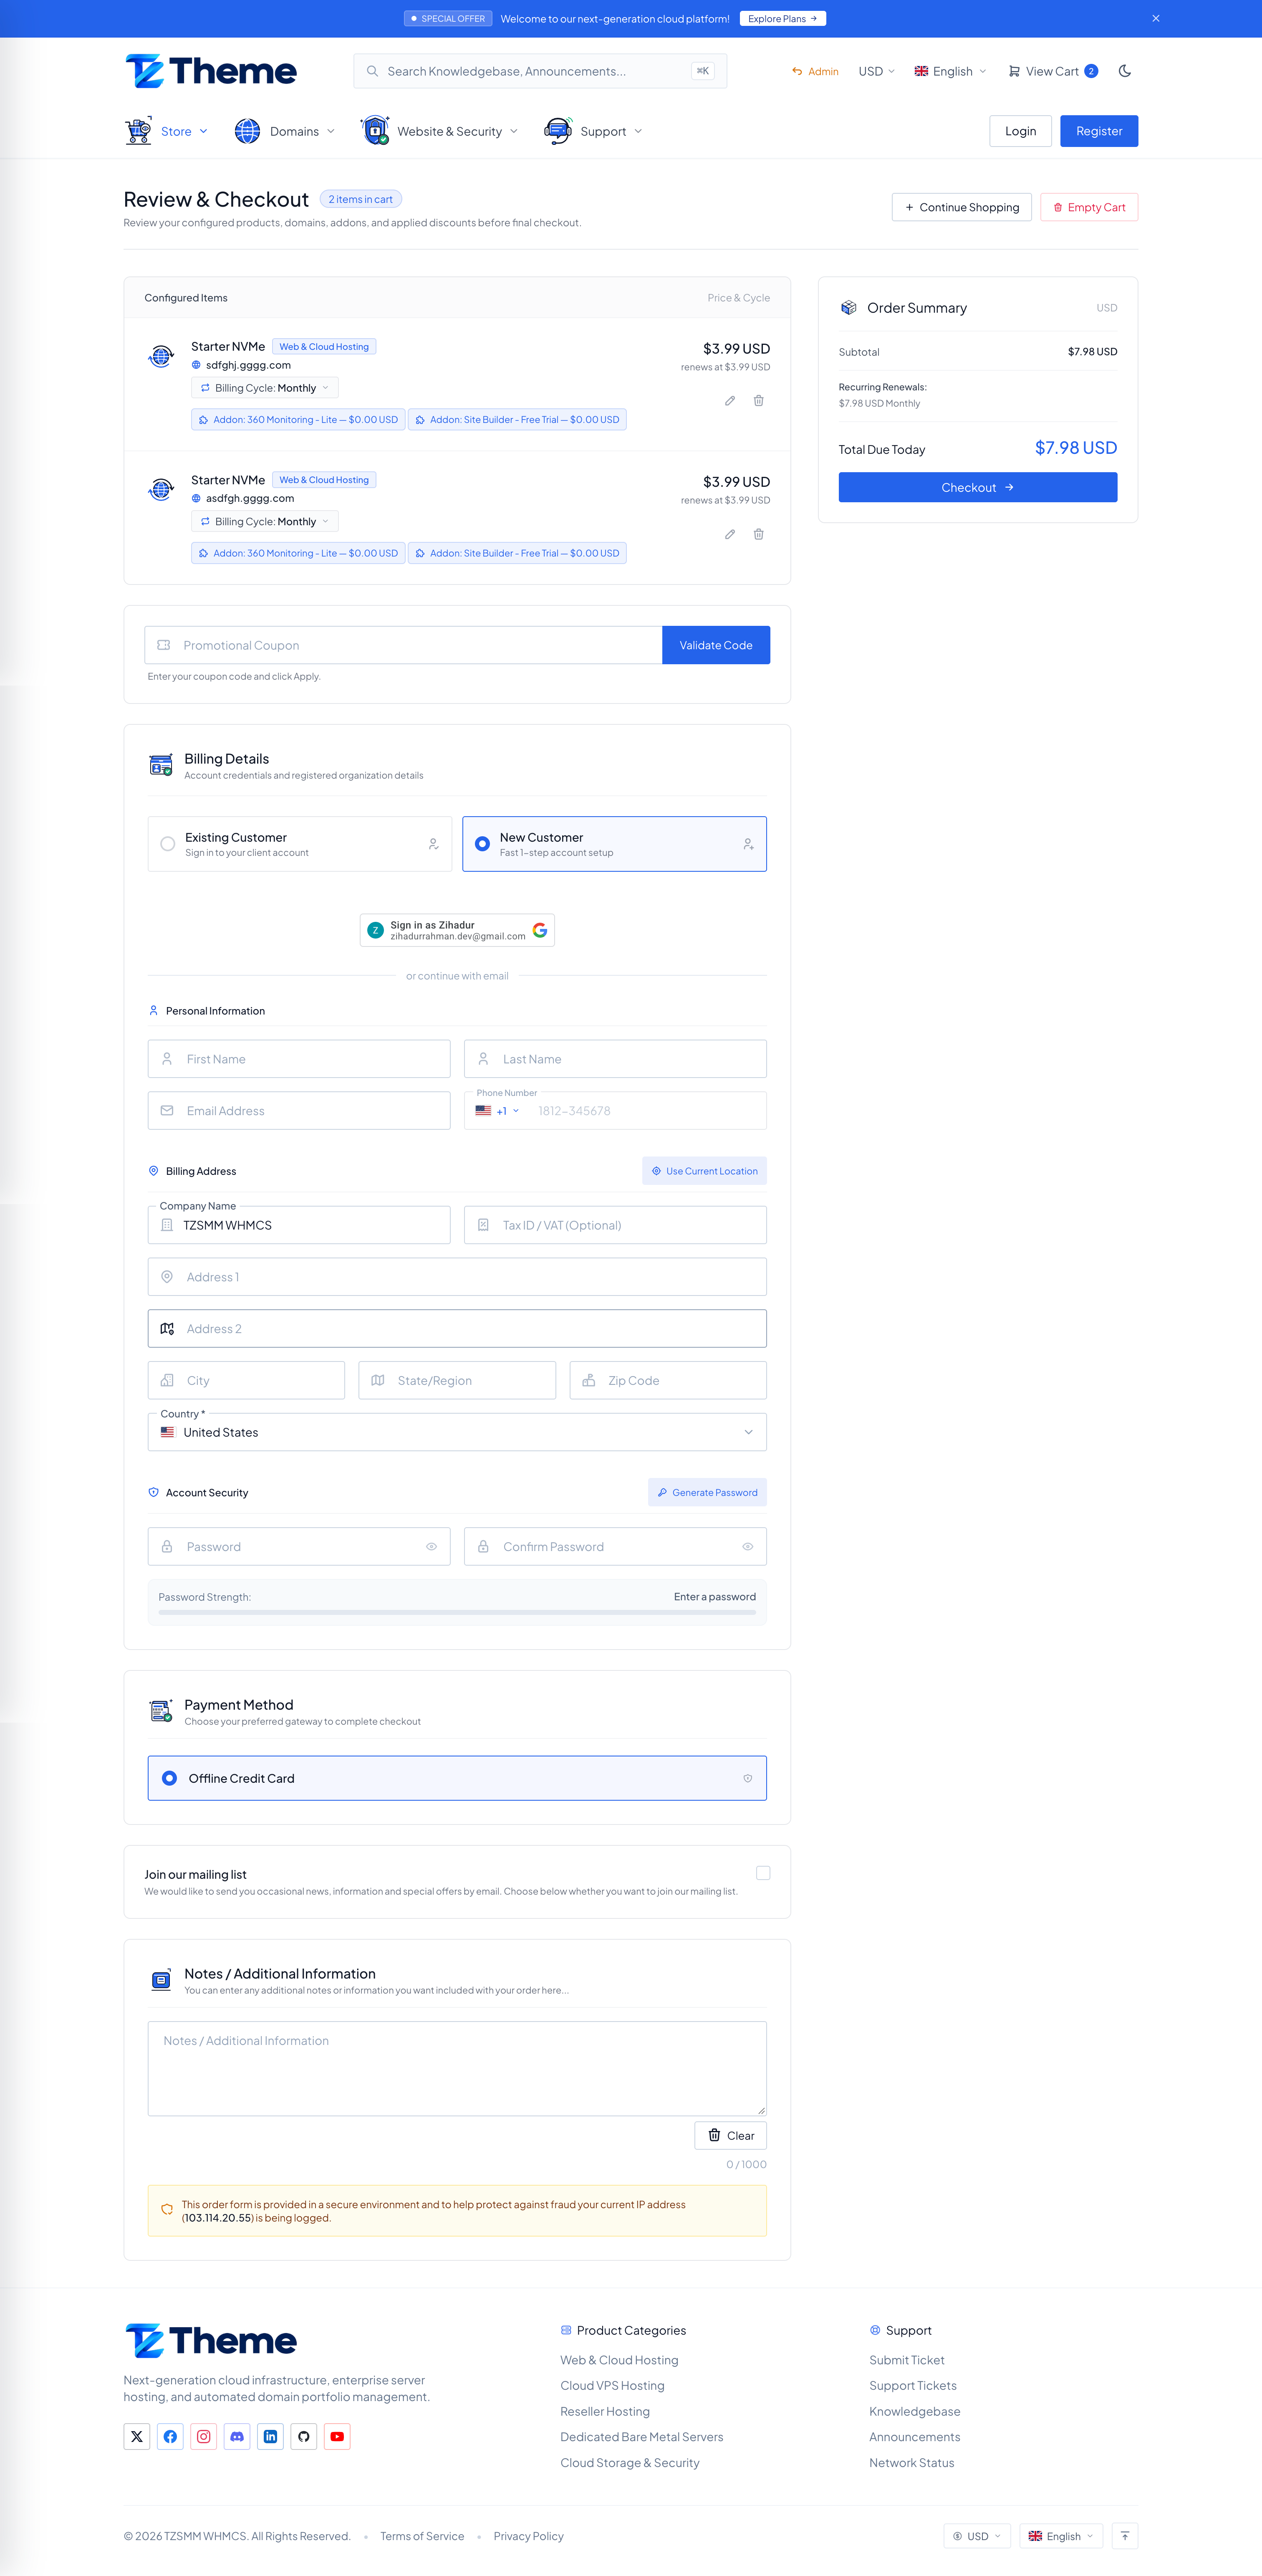
Task: Delete the sdfghj.gggg.com cart item
Action: (758, 400)
